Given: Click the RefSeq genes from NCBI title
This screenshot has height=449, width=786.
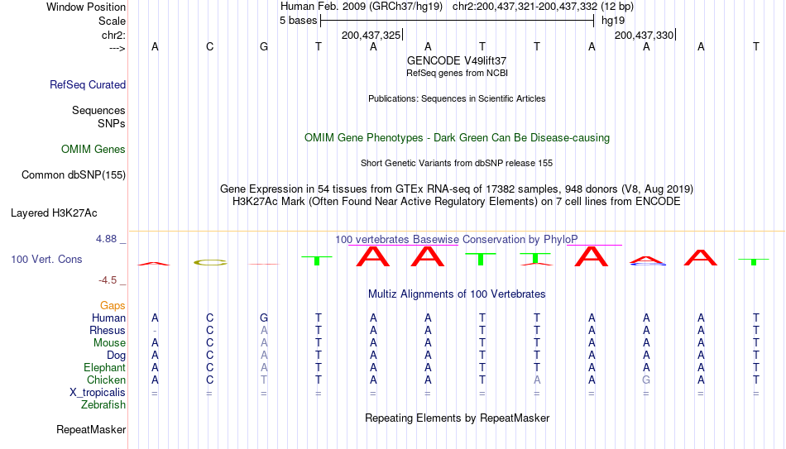Looking at the screenshot, I should tap(457, 73).
